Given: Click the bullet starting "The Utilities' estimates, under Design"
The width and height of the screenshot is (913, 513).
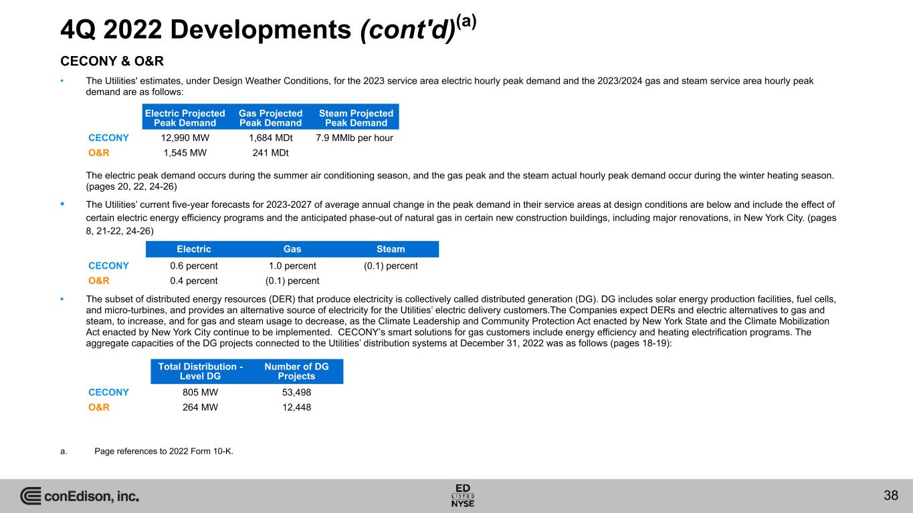Looking at the screenshot, I should tap(450, 86).
